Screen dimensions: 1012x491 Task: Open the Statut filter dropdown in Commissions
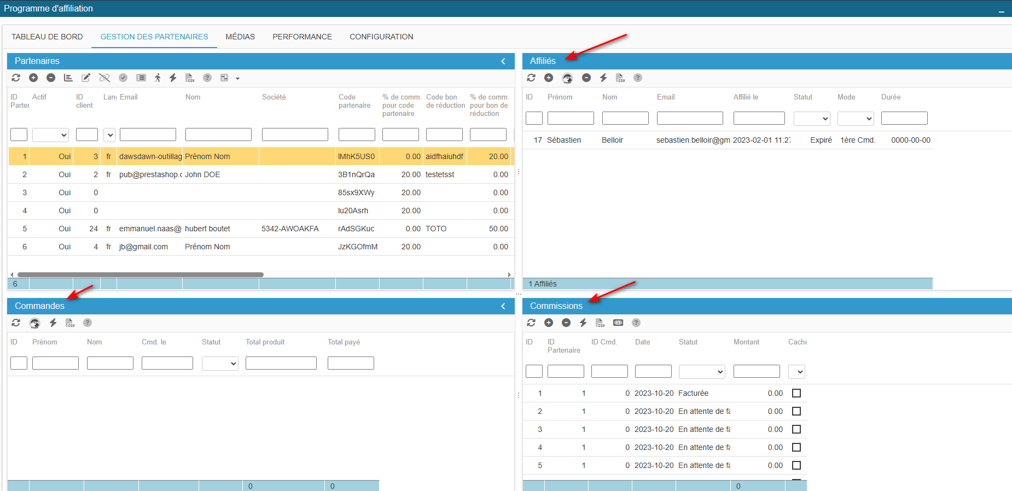coord(702,372)
